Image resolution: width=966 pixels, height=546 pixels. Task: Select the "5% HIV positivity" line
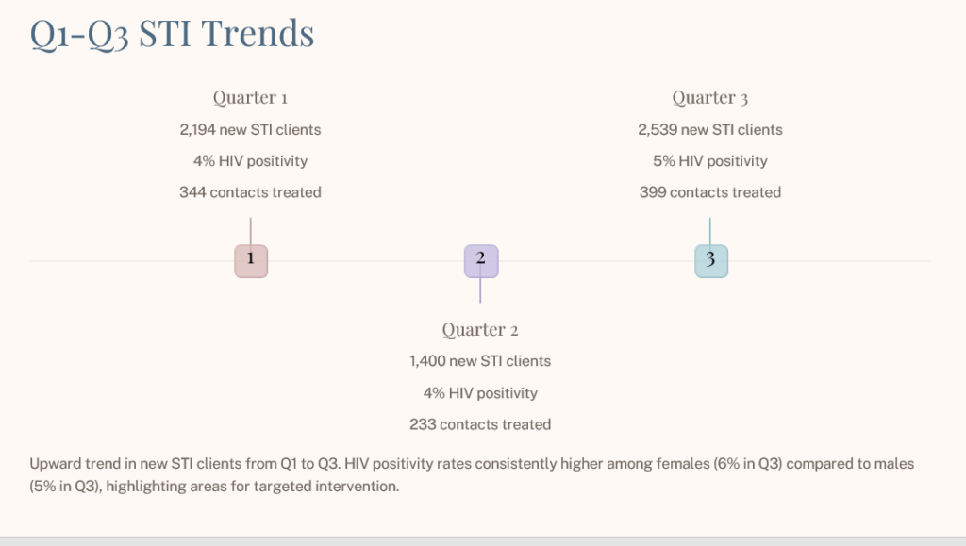tap(710, 160)
